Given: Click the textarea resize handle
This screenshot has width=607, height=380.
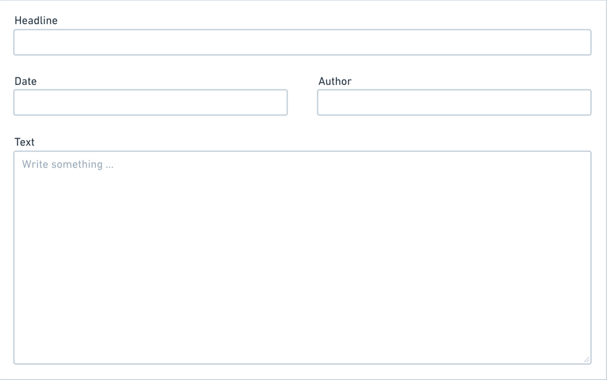Looking at the screenshot, I should pos(587,359).
